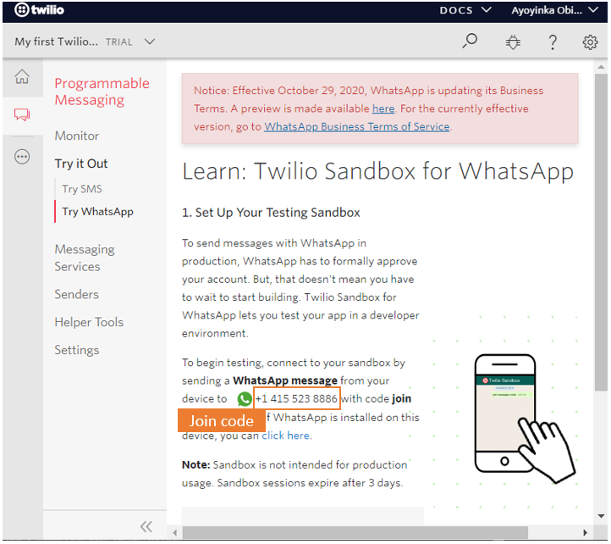Click the sandbox number +1 415 523 8886
The image size is (611, 544).
click(296, 399)
